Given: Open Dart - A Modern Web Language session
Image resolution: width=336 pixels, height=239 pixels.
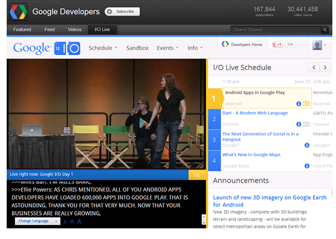Looking at the screenshot, I should pos(255,113).
